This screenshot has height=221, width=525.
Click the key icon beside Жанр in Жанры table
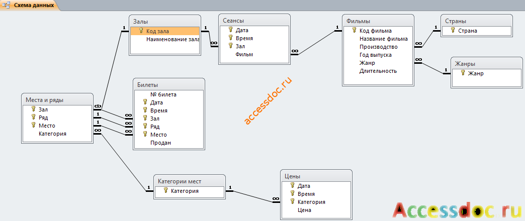coord(463,73)
